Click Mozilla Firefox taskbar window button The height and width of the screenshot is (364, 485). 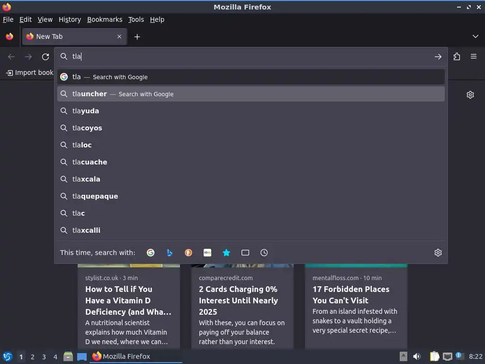pyautogui.click(x=136, y=356)
